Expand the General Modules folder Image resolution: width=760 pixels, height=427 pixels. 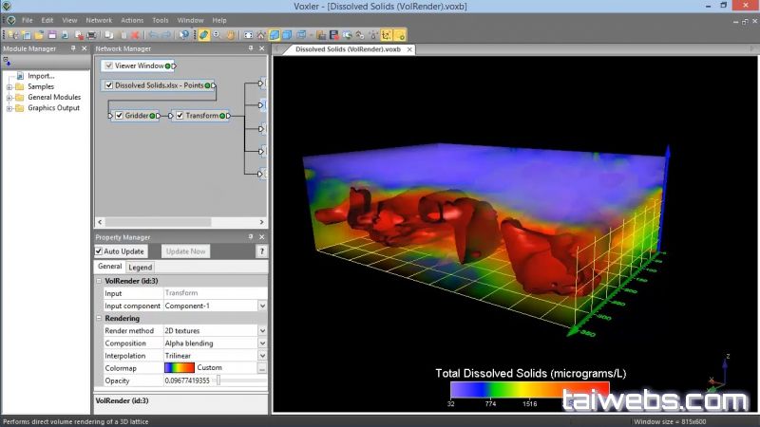coord(9,97)
